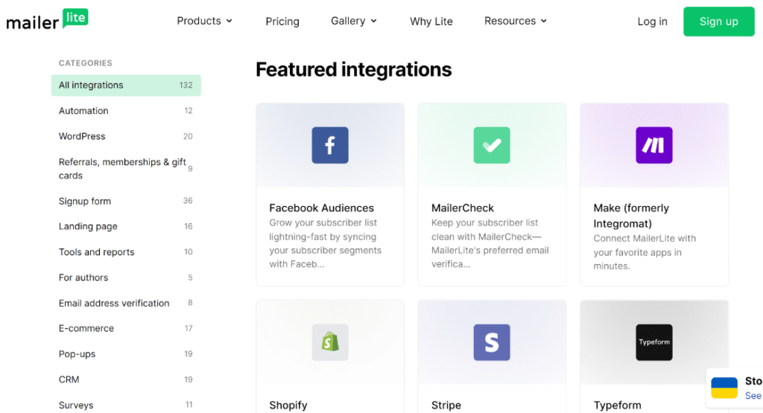Go to the Pricing page

click(282, 22)
